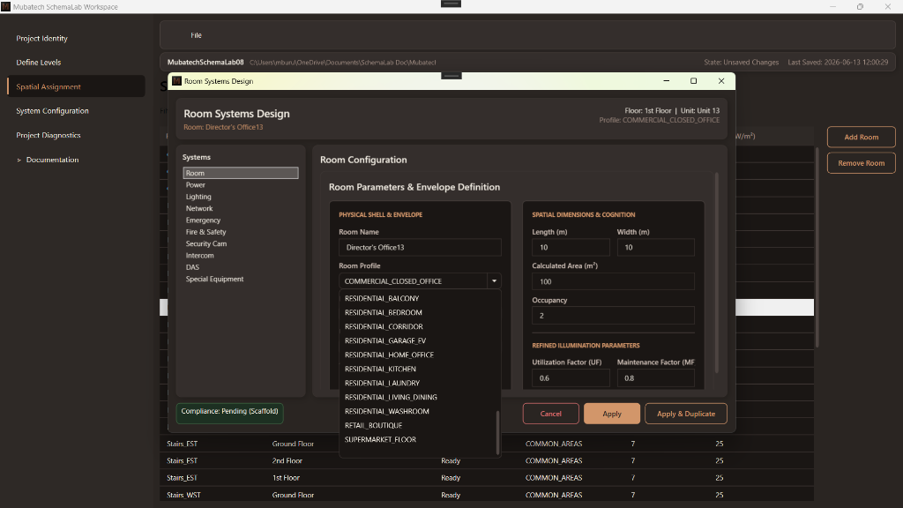Screen dimensions: 903x508
Task: Expand the Documentation tree item
Action: [x=19, y=160]
